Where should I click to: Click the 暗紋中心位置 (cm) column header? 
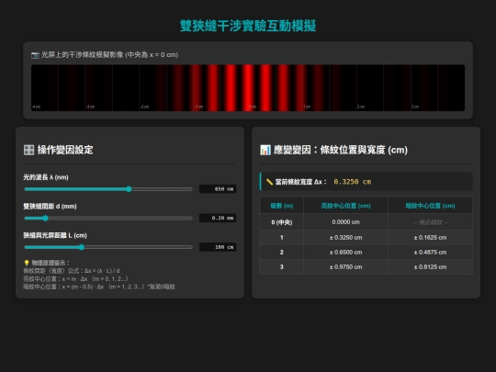[430, 206]
